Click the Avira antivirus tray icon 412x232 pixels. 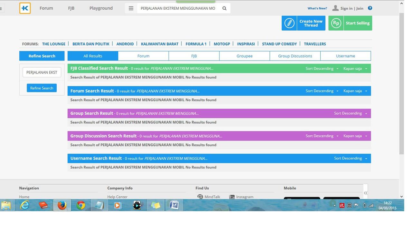[342, 205]
